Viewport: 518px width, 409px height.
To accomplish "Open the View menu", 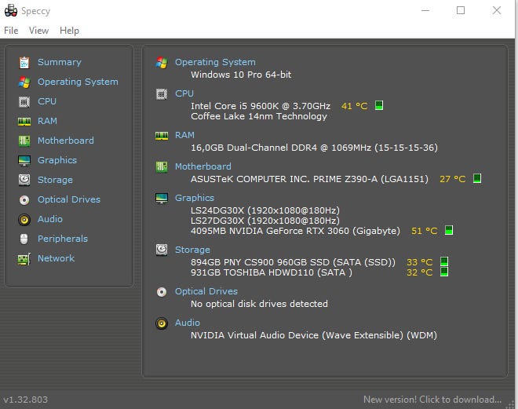I will 38,31.
